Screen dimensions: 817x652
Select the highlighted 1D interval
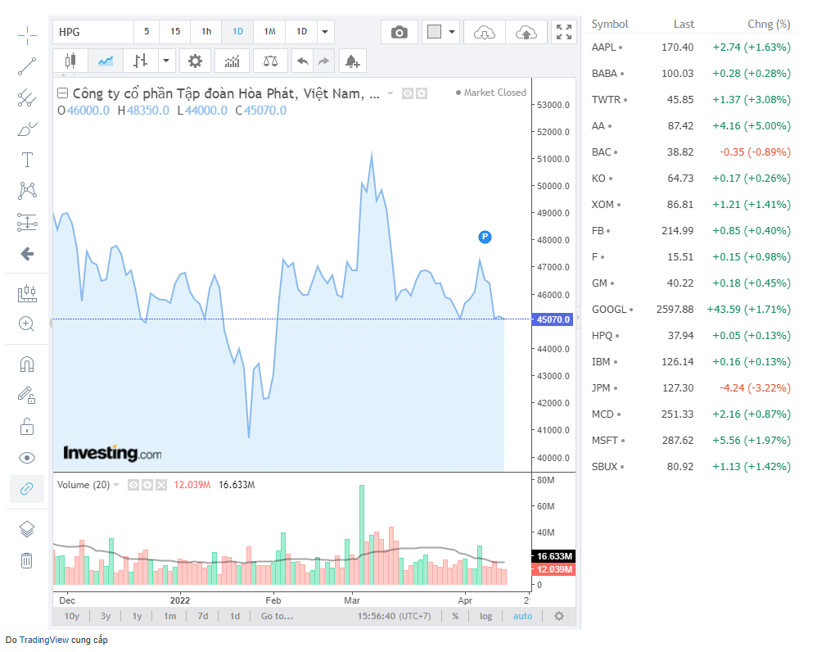coord(237,32)
